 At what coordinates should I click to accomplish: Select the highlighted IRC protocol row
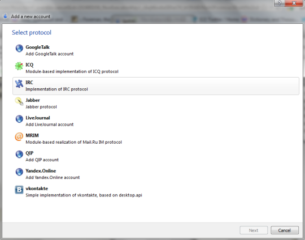156,86
